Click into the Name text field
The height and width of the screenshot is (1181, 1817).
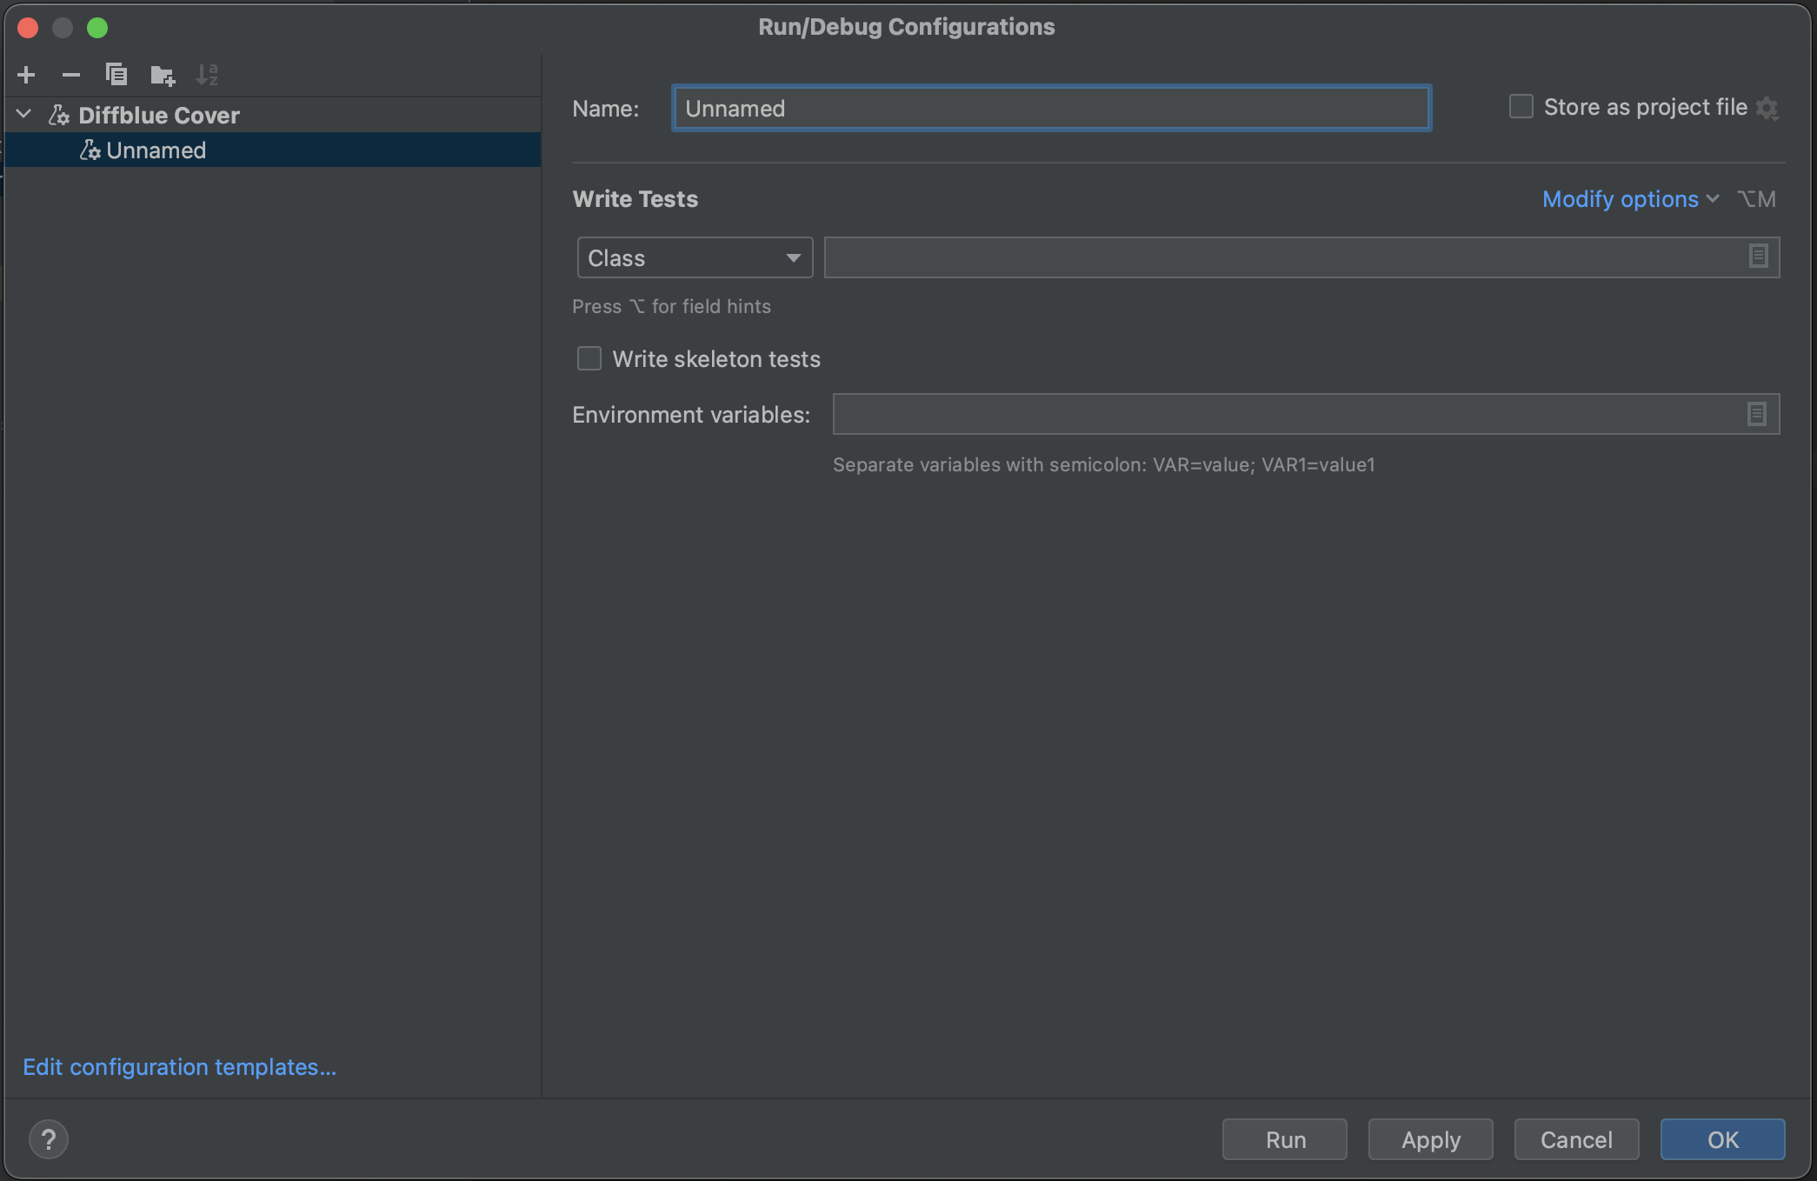pyautogui.click(x=1050, y=109)
